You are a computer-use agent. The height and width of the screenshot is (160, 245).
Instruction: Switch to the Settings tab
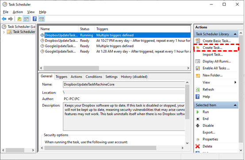111,77
